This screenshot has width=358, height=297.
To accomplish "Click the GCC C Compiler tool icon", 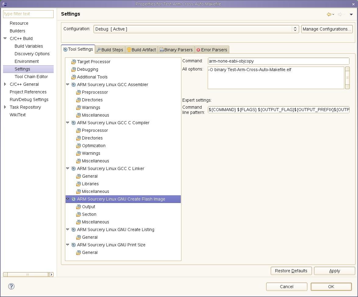I will 73,123.
